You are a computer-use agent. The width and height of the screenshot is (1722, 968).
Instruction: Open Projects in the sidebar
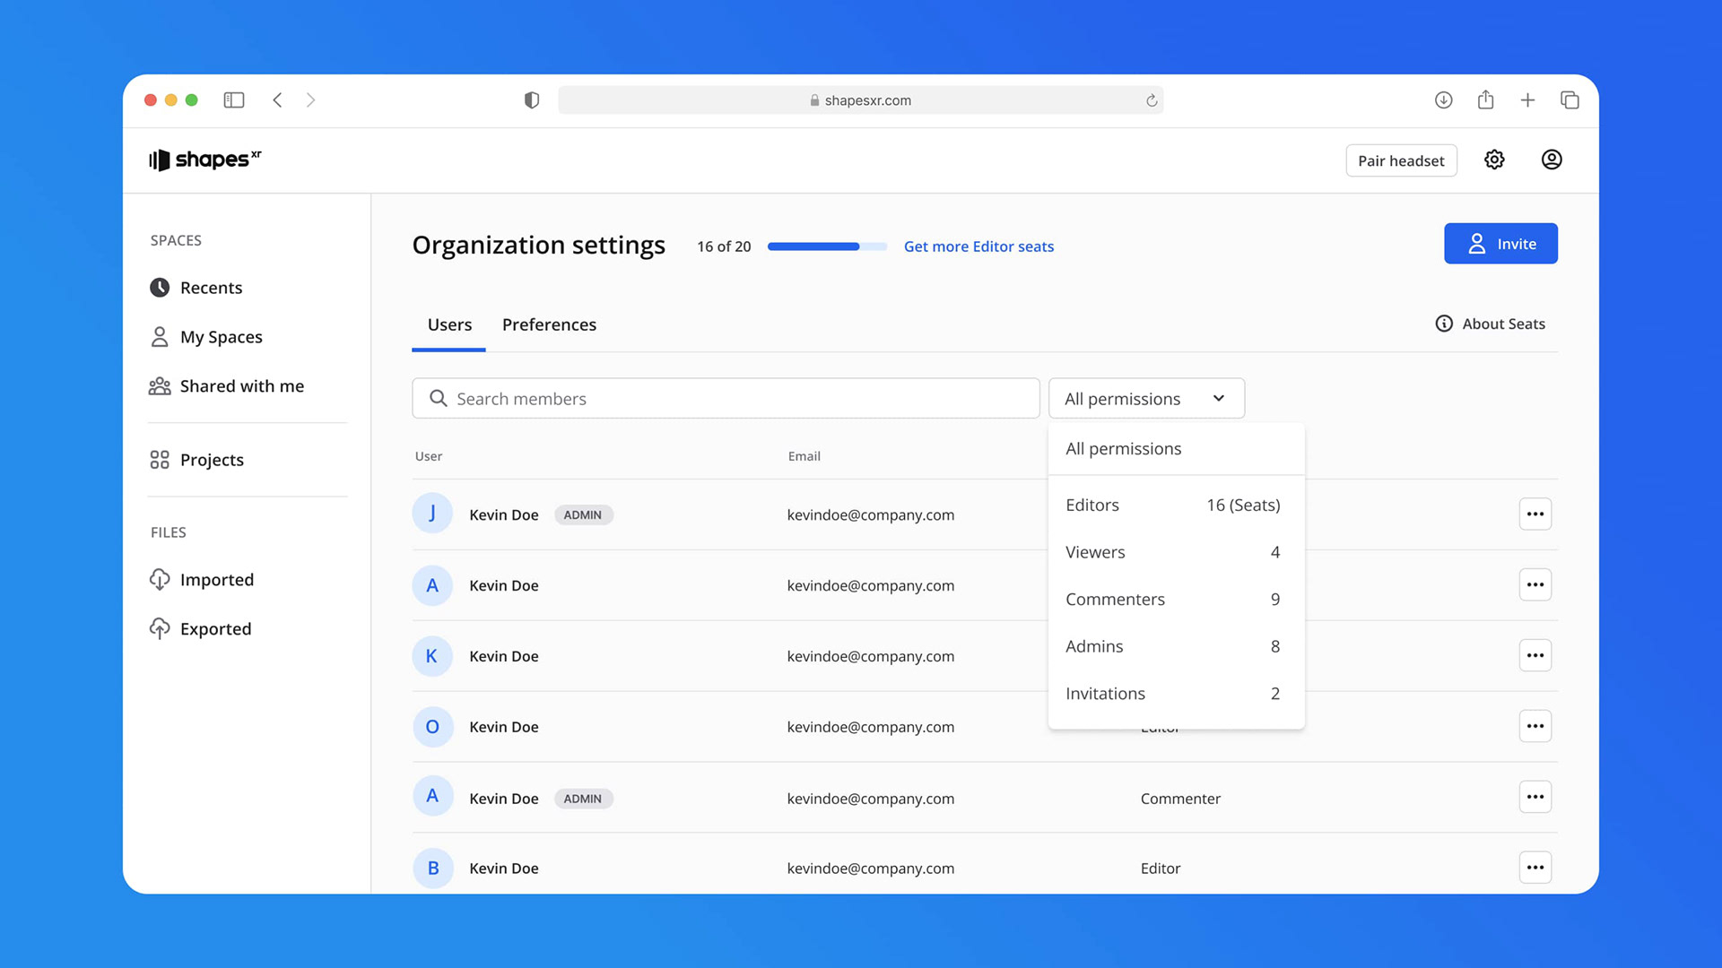(212, 460)
